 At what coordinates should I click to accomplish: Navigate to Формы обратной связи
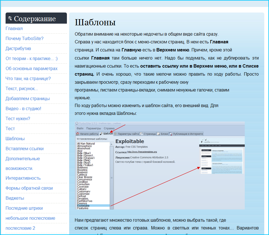tap(29, 188)
